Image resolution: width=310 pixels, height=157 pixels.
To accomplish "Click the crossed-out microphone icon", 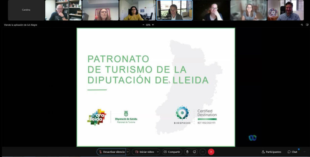I will click(x=101, y=152).
